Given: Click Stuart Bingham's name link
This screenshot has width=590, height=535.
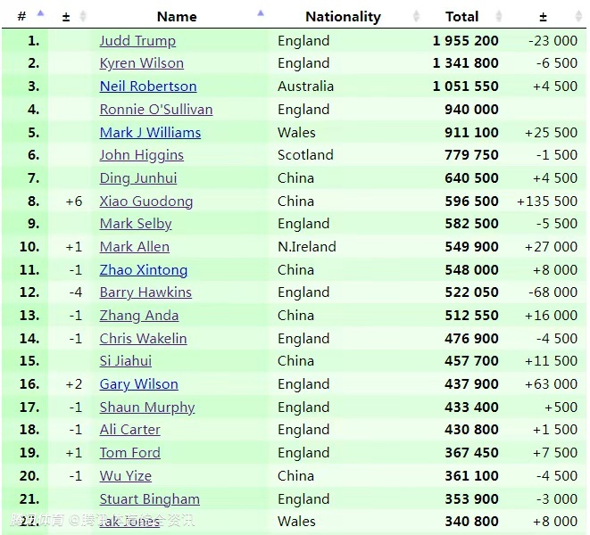Looking at the screenshot, I should (149, 498).
